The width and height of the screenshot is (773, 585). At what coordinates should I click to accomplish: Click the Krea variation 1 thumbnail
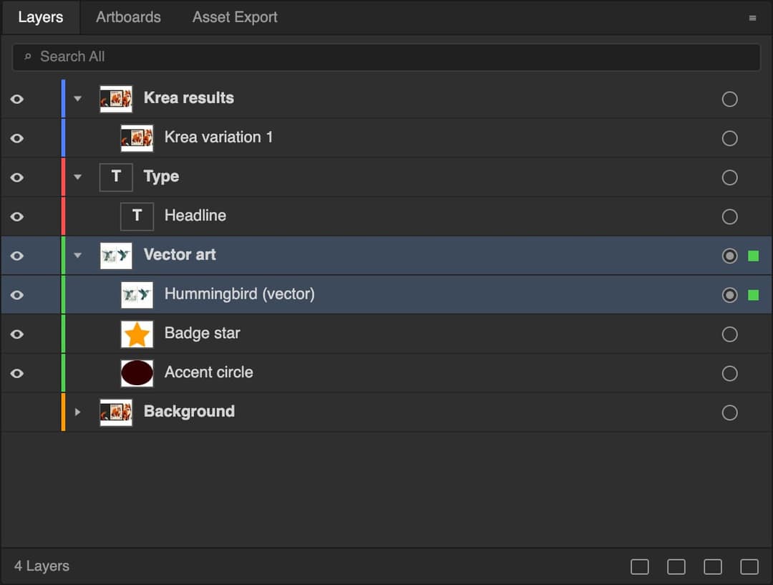[137, 138]
